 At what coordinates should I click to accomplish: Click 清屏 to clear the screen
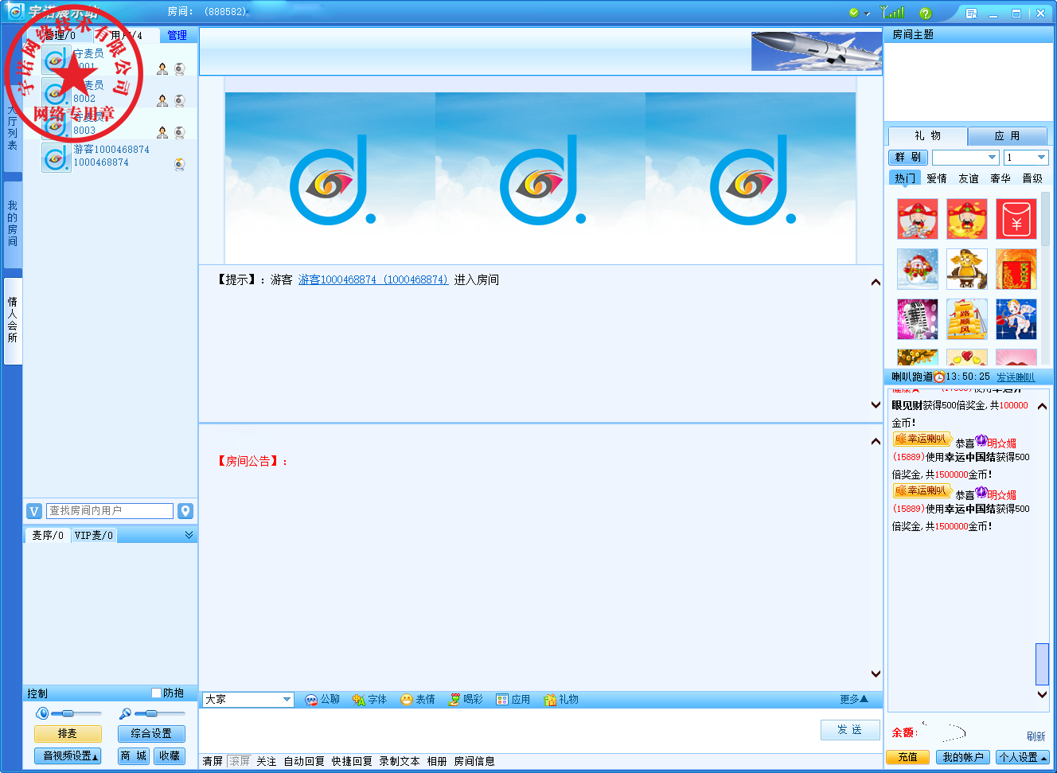213,761
